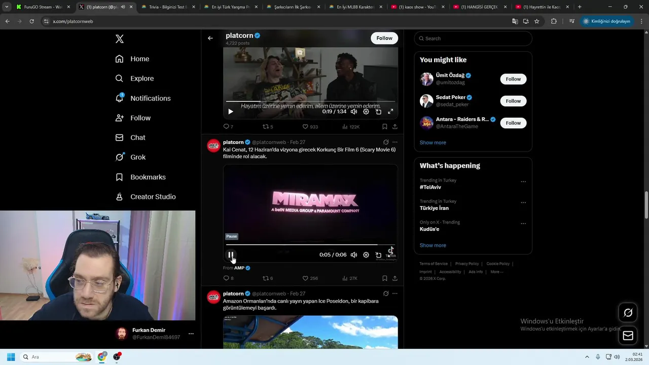Open more options on Kai Cenat post
Screen dimensions: 649x365
click(395, 142)
